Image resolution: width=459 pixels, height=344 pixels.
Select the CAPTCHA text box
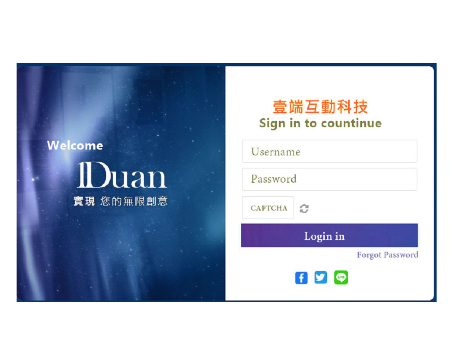(268, 208)
